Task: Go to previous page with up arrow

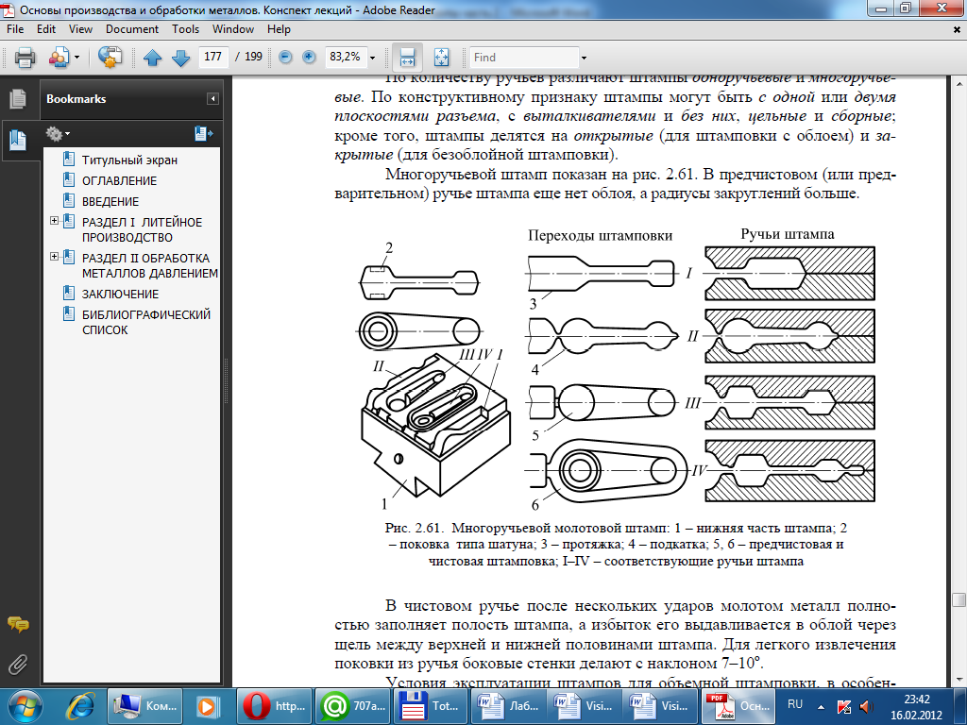Action: [x=152, y=58]
